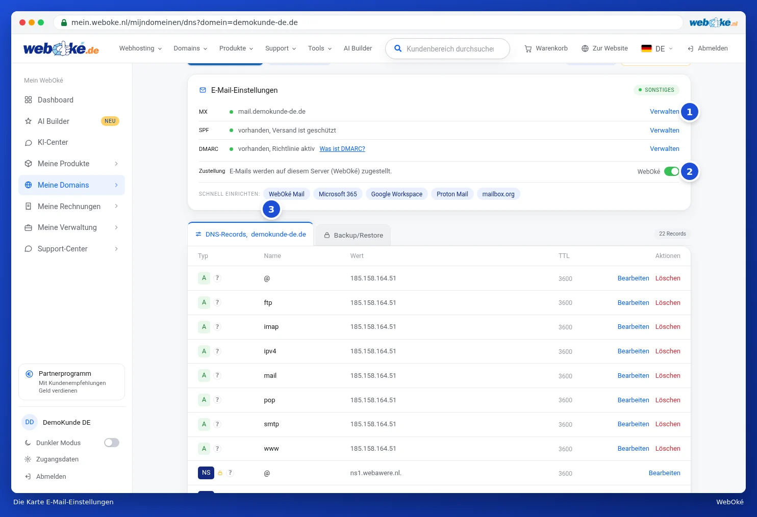
Task: Click the Zugangsdaten gear icon
Action: click(x=28, y=459)
